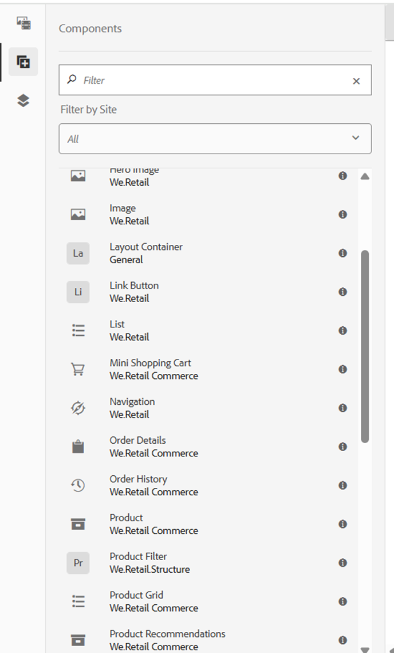Viewport: 394px width, 653px height.
Task: Click the Navigation compass icon
Action: [x=78, y=408]
